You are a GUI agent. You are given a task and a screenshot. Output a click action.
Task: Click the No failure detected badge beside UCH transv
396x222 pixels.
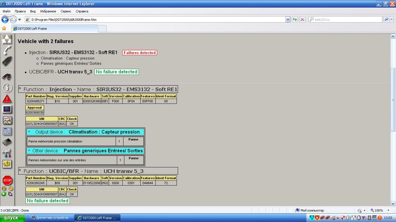pyautogui.click(x=117, y=72)
